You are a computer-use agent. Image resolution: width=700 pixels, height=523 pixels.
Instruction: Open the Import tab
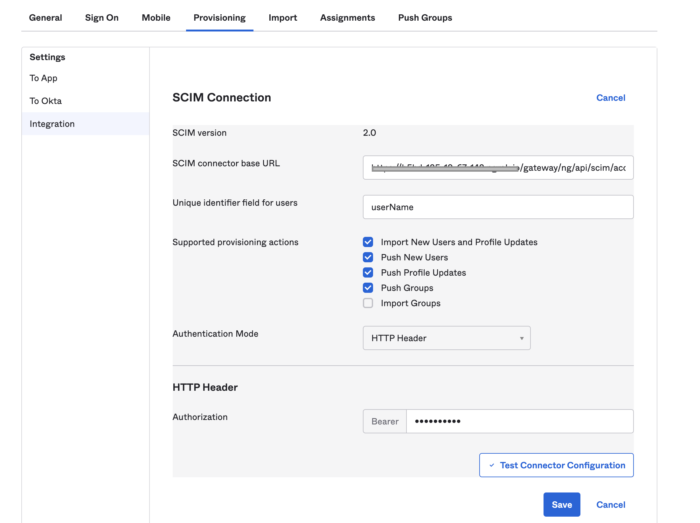pos(283,17)
